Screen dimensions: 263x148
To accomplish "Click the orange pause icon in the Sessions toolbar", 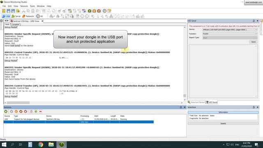I will point(16,111).
